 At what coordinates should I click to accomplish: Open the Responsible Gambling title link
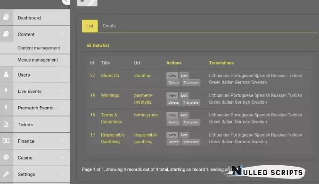pyautogui.click(x=113, y=138)
